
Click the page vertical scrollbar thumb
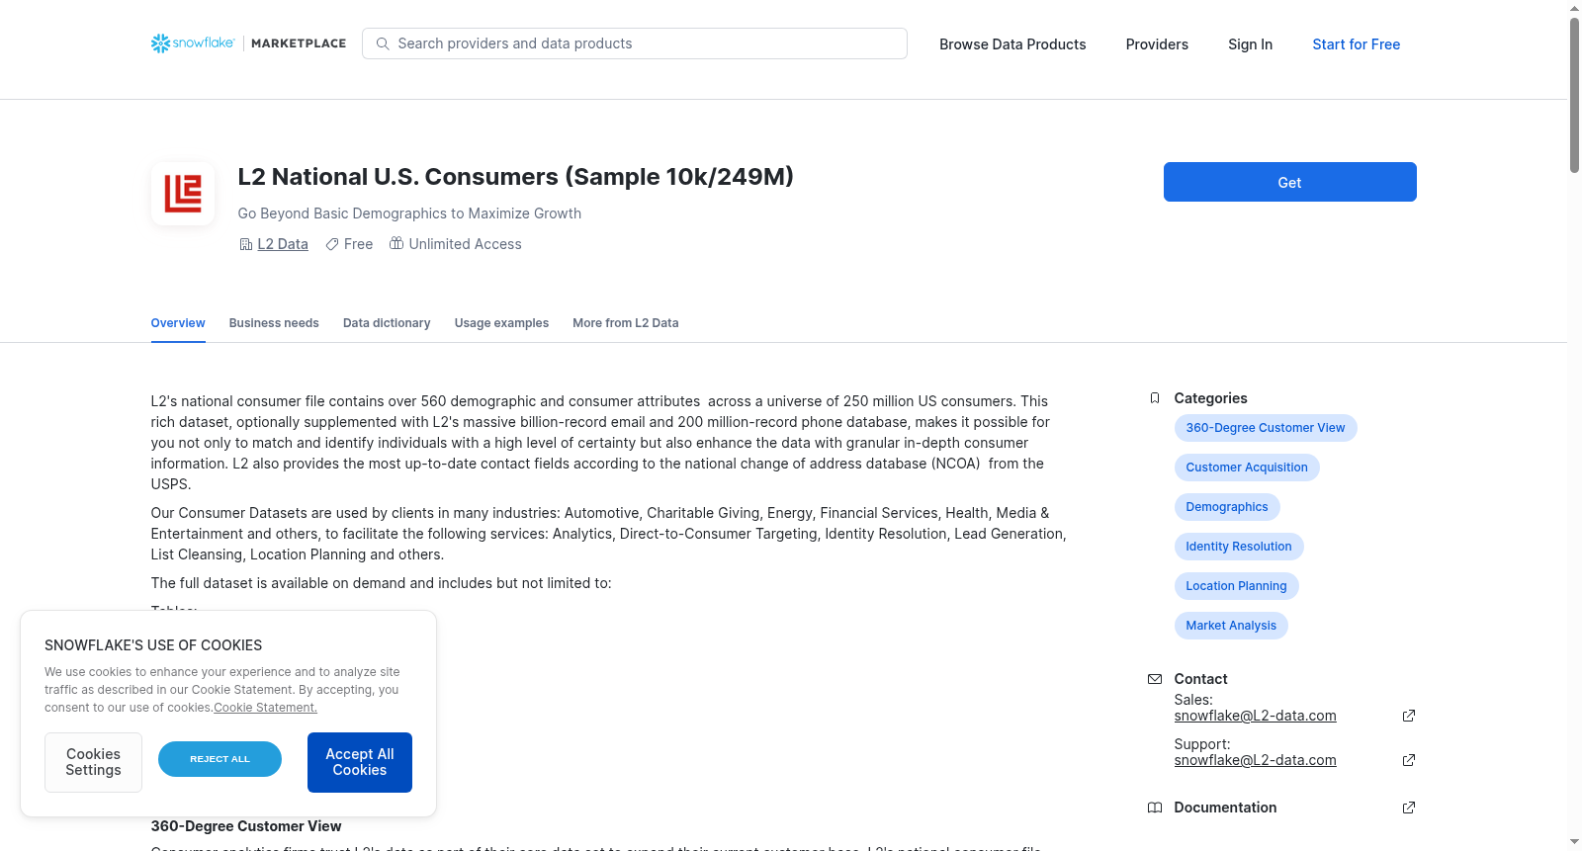(x=1574, y=95)
